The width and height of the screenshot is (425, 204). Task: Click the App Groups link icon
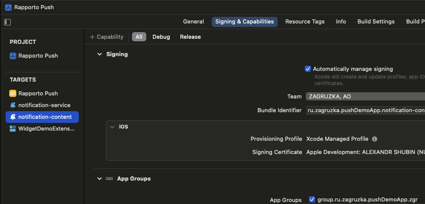(x=109, y=178)
